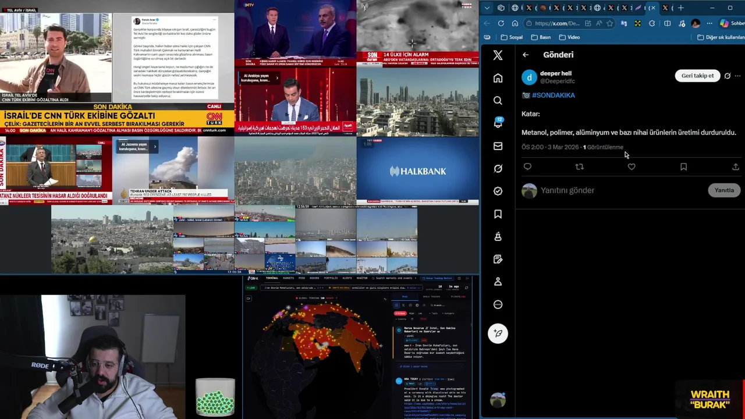
Task: Select Tehran Under Attack Al Jazeera tile
Action: [173, 171]
